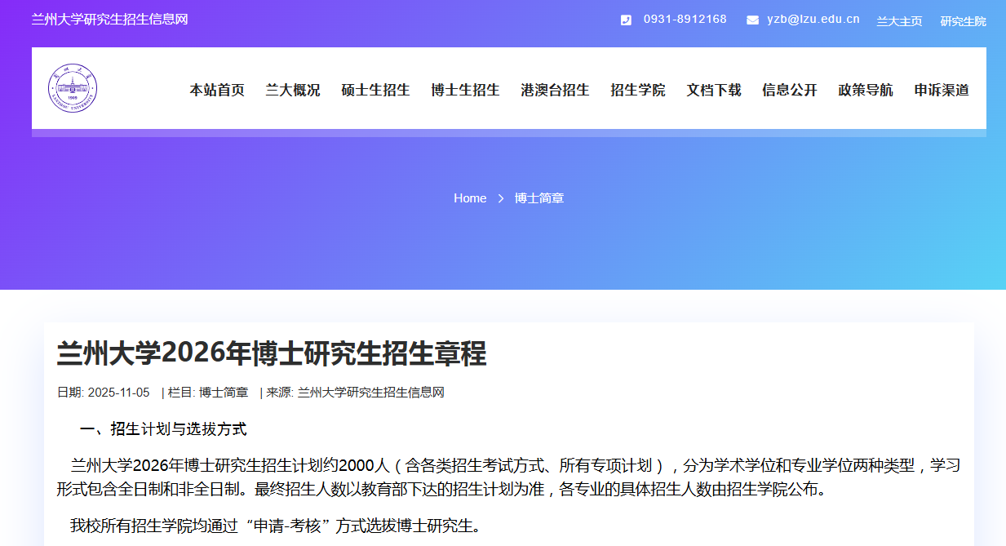Expand the 硕士生招生 navigation menu

(x=375, y=91)
